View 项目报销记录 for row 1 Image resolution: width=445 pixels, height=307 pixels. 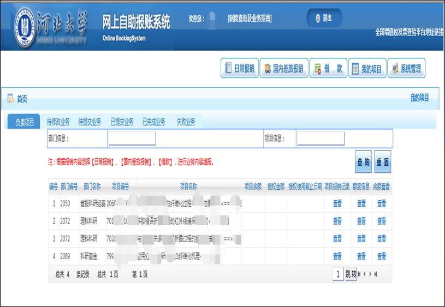[337, 203]
